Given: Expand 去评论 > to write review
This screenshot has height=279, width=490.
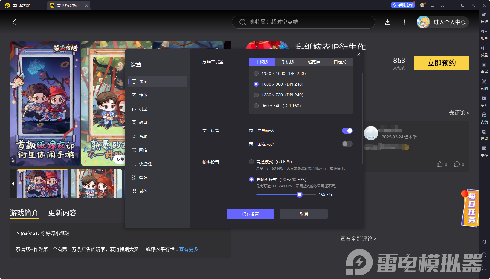Looking at the screenshot, I should tap(459, 113).
